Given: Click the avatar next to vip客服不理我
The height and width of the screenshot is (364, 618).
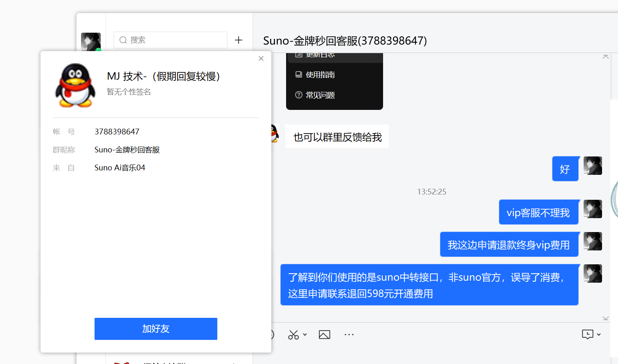Looking at the screenshot, I should click(593, 209).
